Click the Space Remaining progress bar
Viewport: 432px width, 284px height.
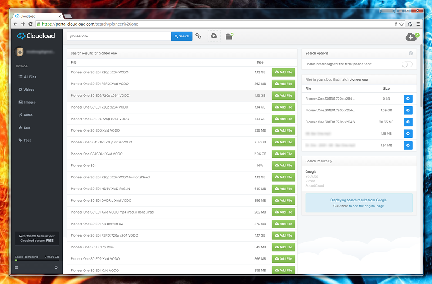click(37, 260)
